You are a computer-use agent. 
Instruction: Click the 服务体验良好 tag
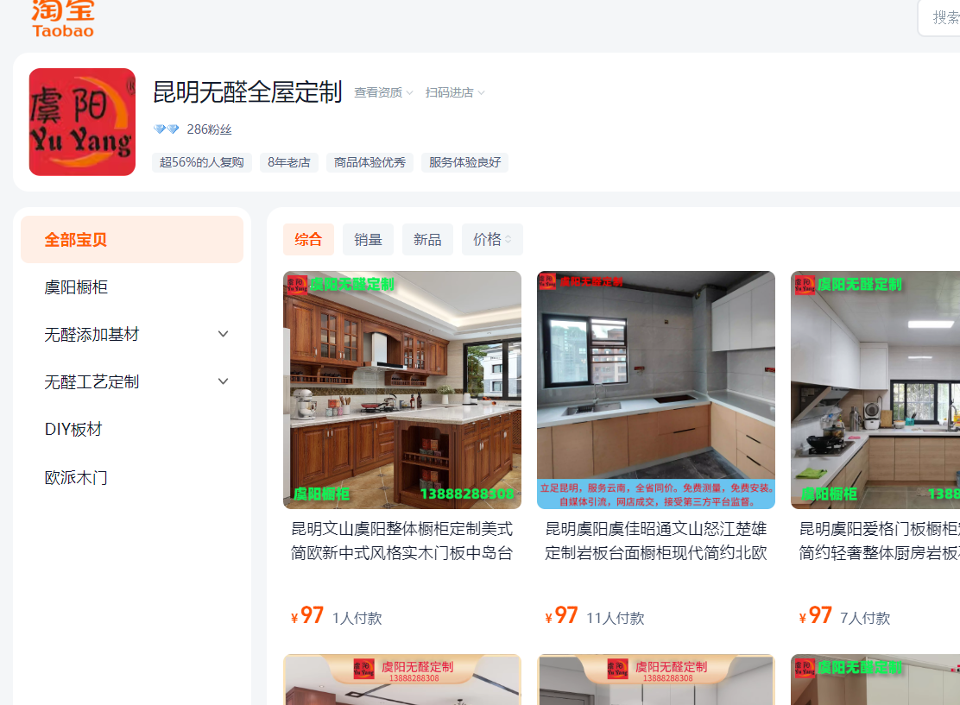[464, 162]
